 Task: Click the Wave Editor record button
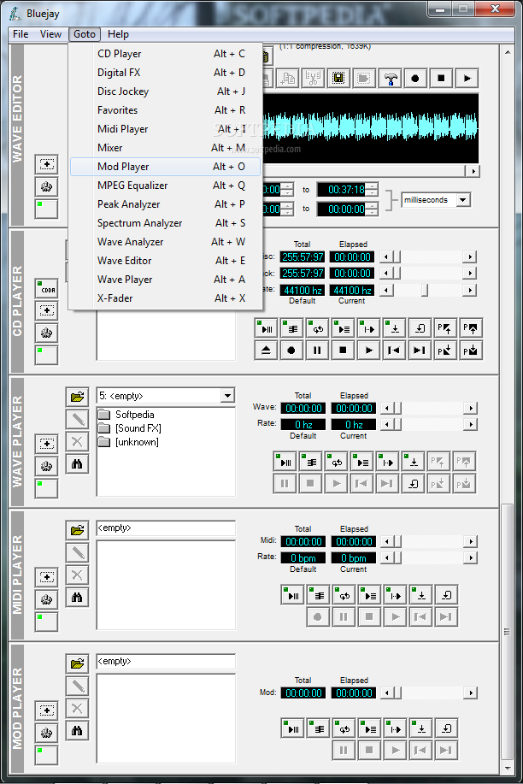415,79
